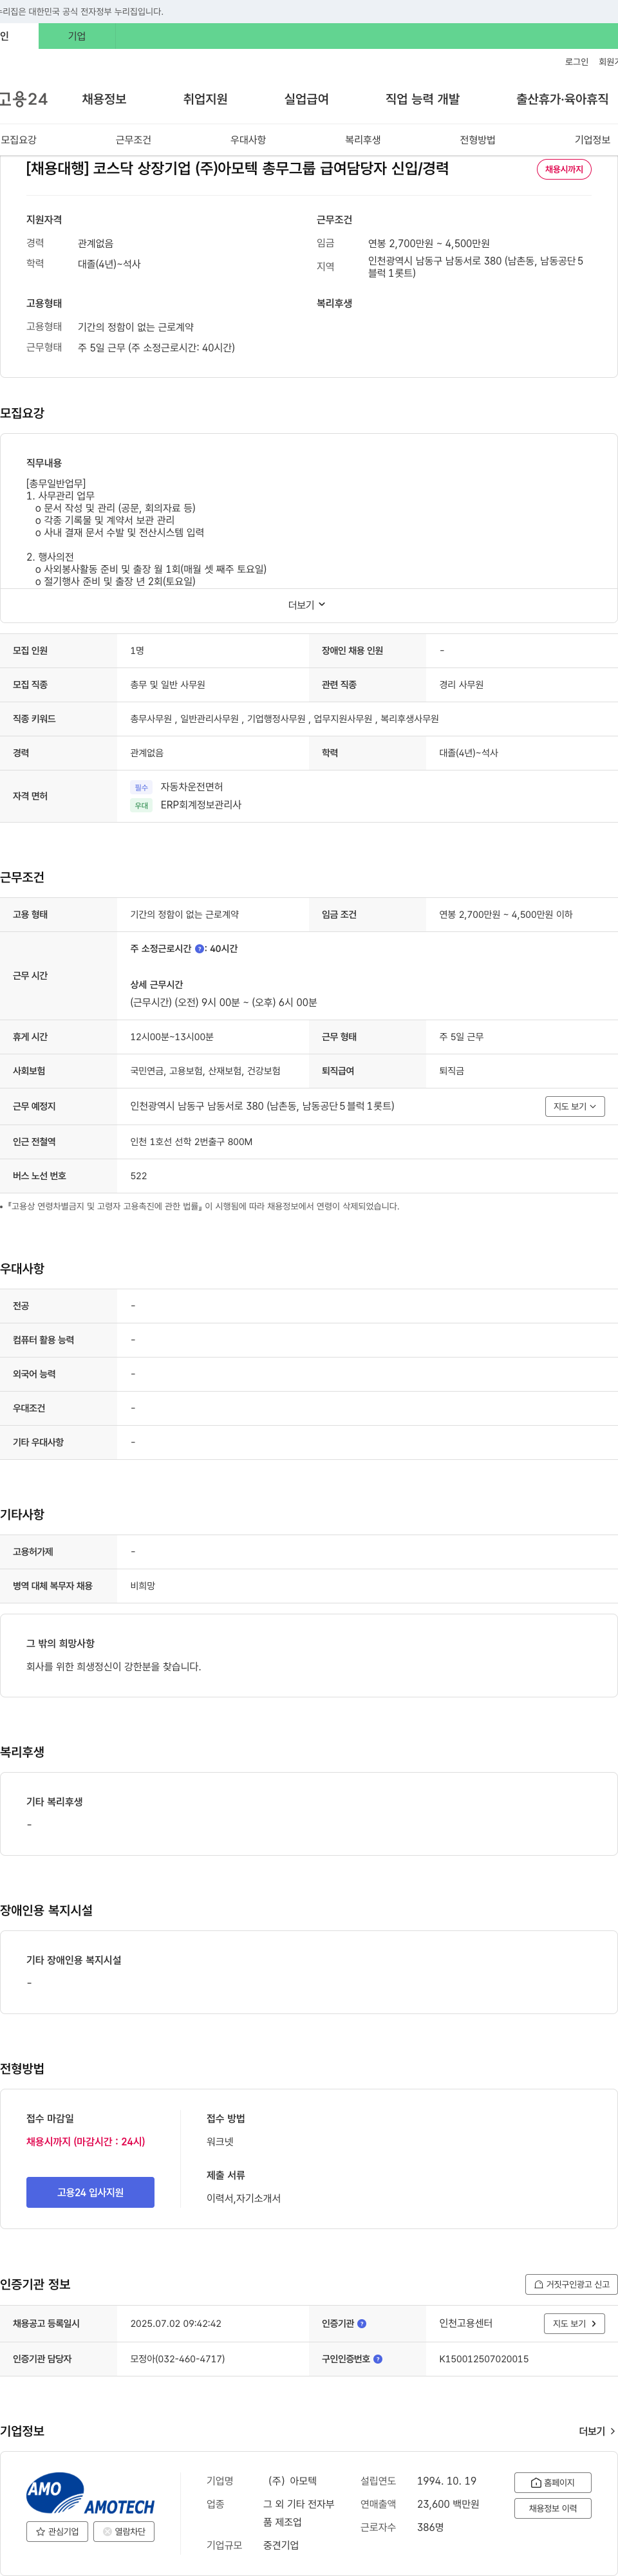Open the 직업 능력 개발 menu
The image size is (618, 2576).
tap(422, 99)
